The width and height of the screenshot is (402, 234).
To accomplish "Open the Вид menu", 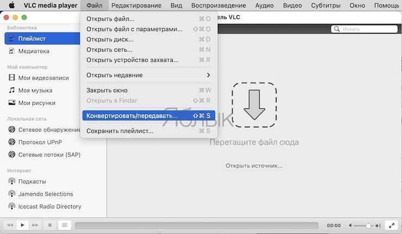I will click(177, 5).
